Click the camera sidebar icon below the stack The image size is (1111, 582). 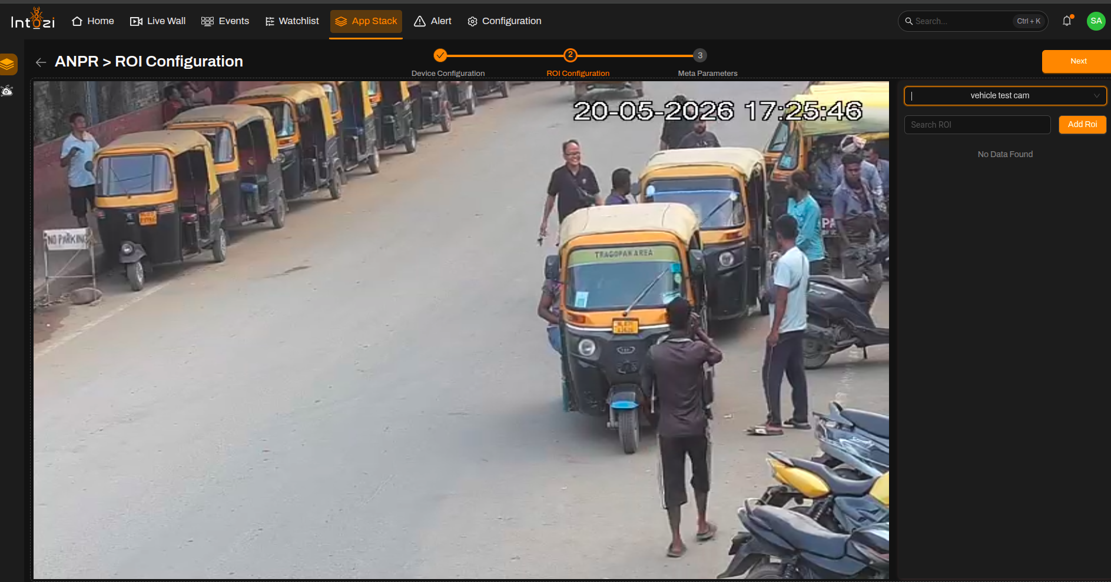[x=7, y=91]
